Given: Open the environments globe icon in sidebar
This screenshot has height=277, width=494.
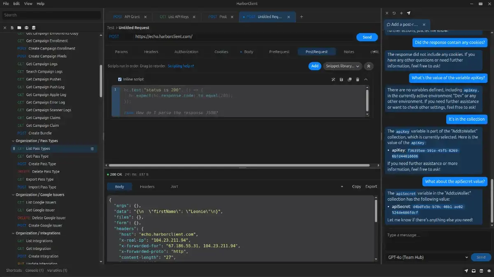Looking at the screenshot, I should coord(26,27).
